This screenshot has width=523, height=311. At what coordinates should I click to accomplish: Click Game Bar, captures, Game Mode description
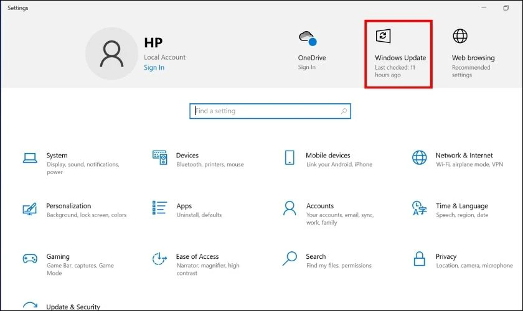(80, 269)
